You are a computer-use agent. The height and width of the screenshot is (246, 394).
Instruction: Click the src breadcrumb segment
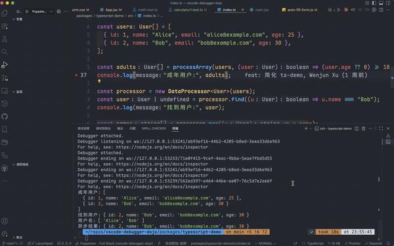point(131,16)
